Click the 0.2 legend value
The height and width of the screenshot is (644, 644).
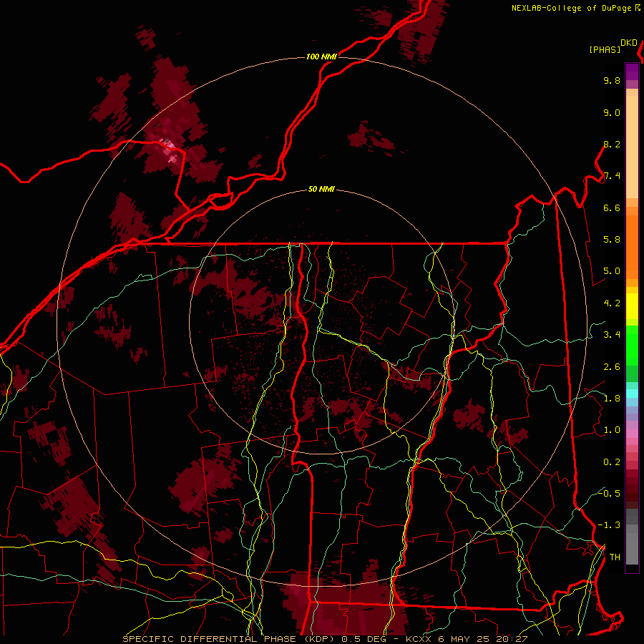612,462
